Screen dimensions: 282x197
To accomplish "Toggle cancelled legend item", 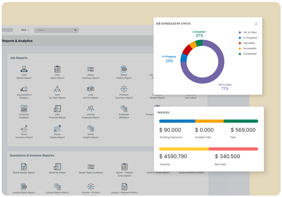I will 249,43.
